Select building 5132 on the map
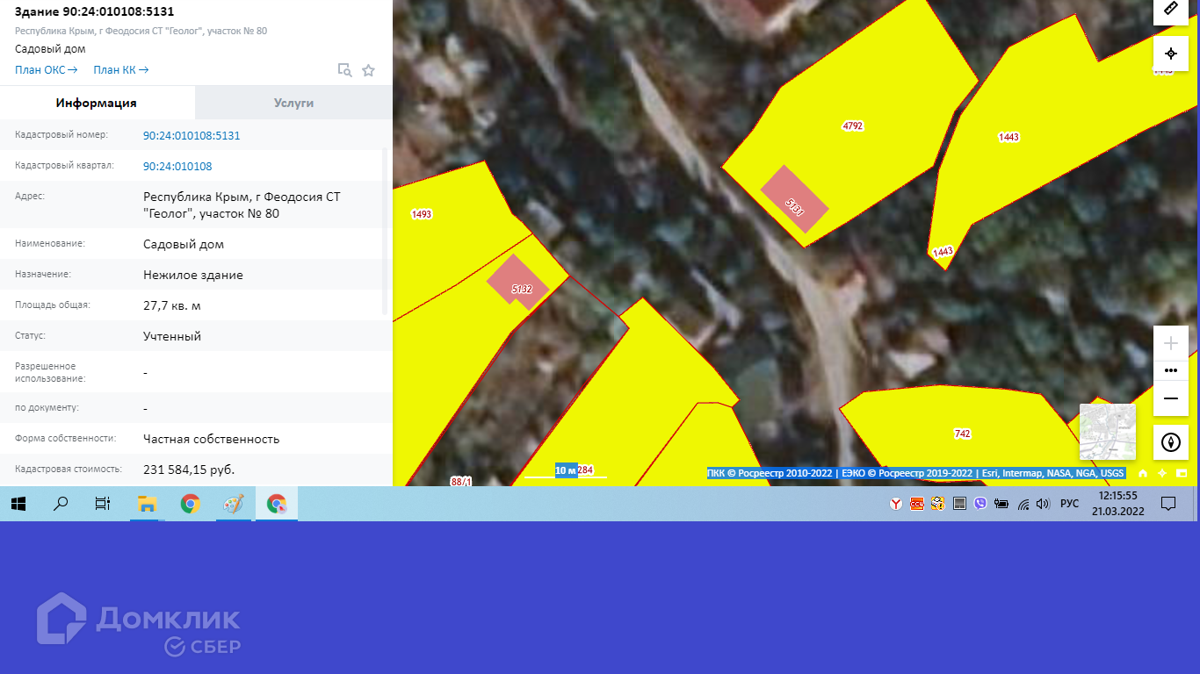 click(x=518, y=284)
